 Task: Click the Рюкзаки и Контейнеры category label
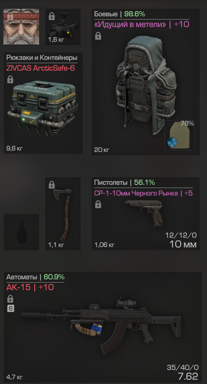point(42,58)
